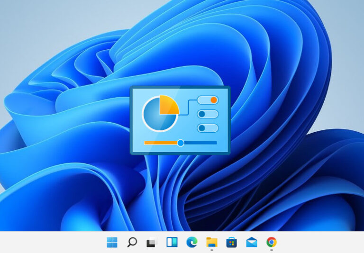Screen dimensions: 364x253
Task: Click the Control Panel icon graphic
Action: (180, 120)
